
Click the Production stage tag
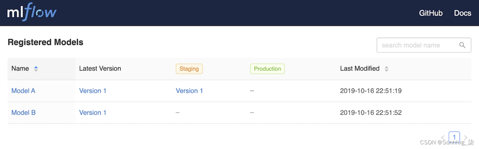(267, 69)
